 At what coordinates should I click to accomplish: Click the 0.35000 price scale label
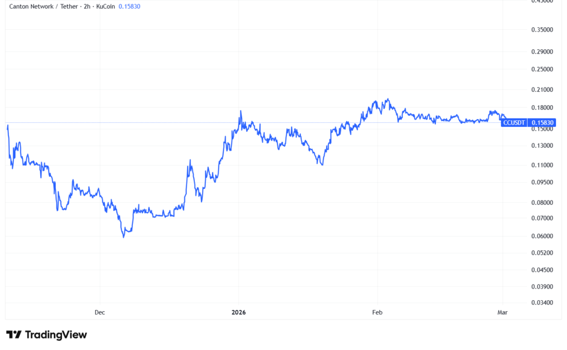pyautogui.click(x=542, y=29)
